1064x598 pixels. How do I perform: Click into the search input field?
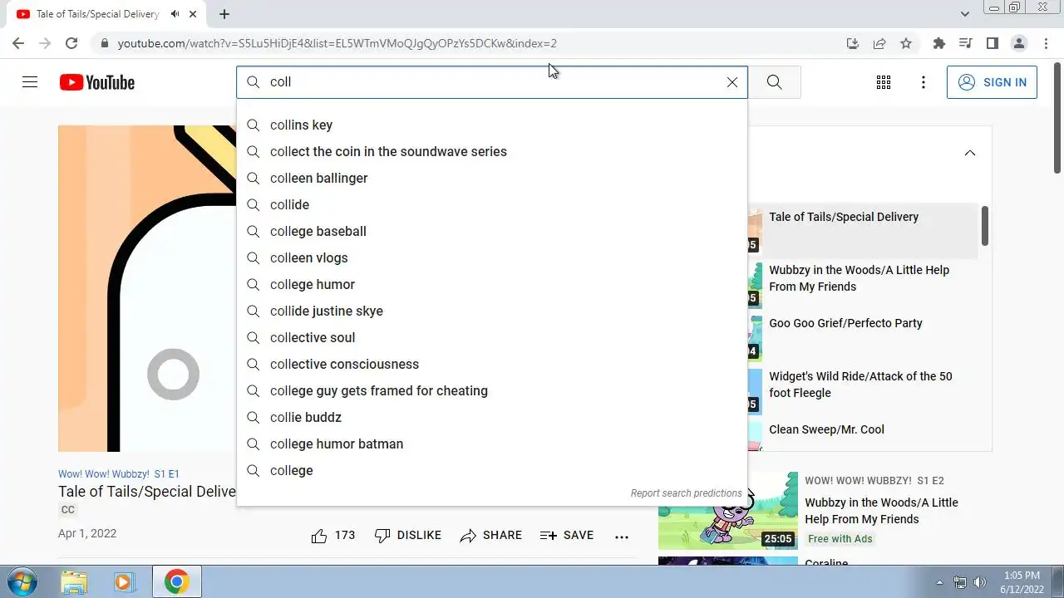490,82
